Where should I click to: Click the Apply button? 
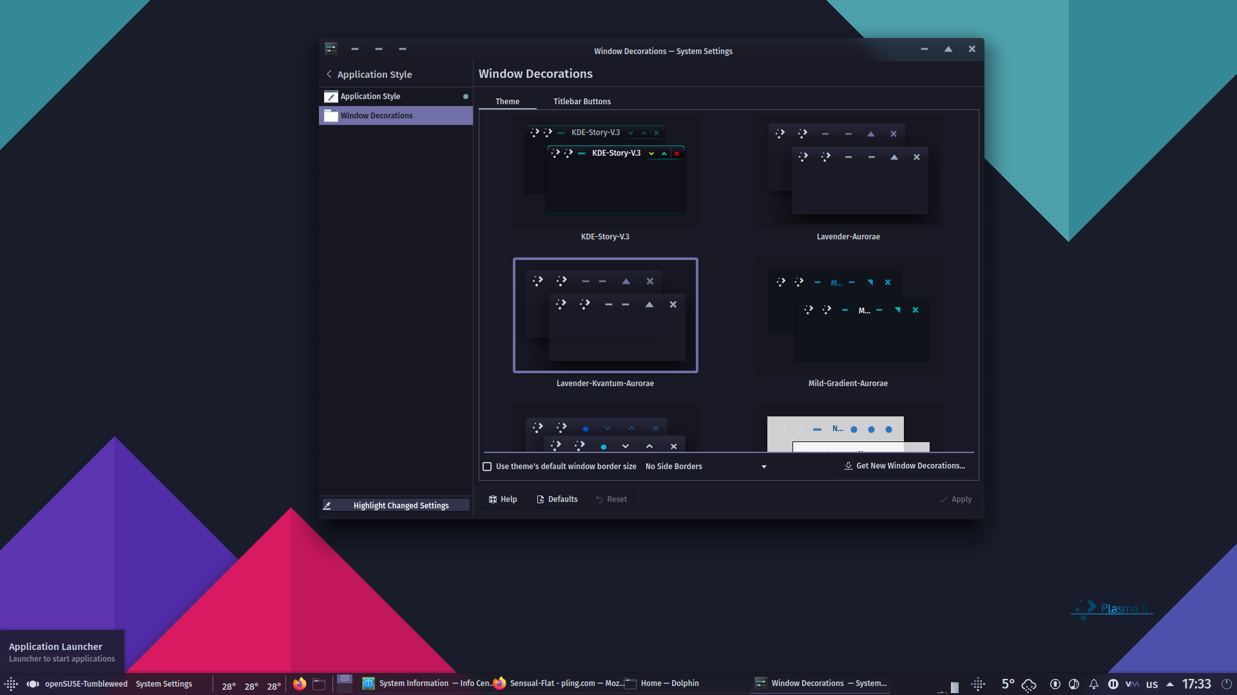click(955, 499)
